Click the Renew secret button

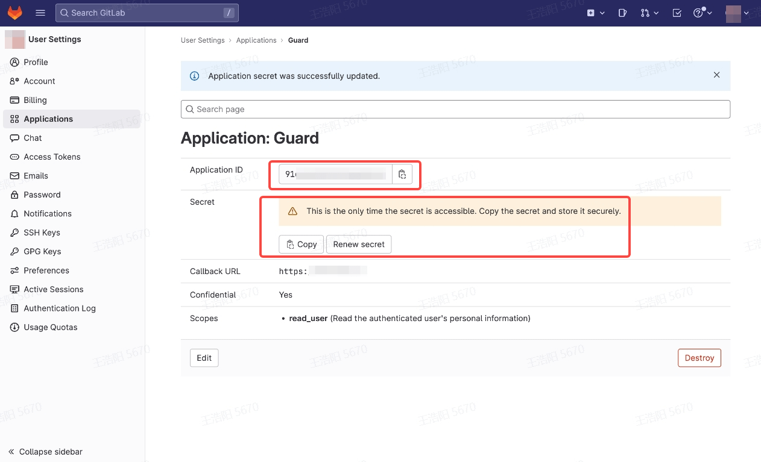pos(359,244)
